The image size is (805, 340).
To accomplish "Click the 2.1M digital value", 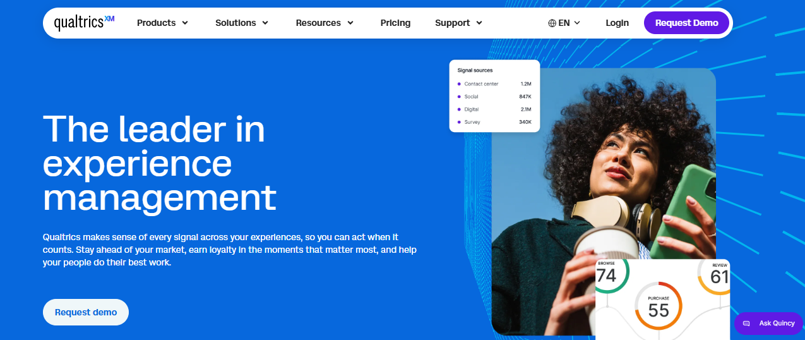I will coord(526,109).
